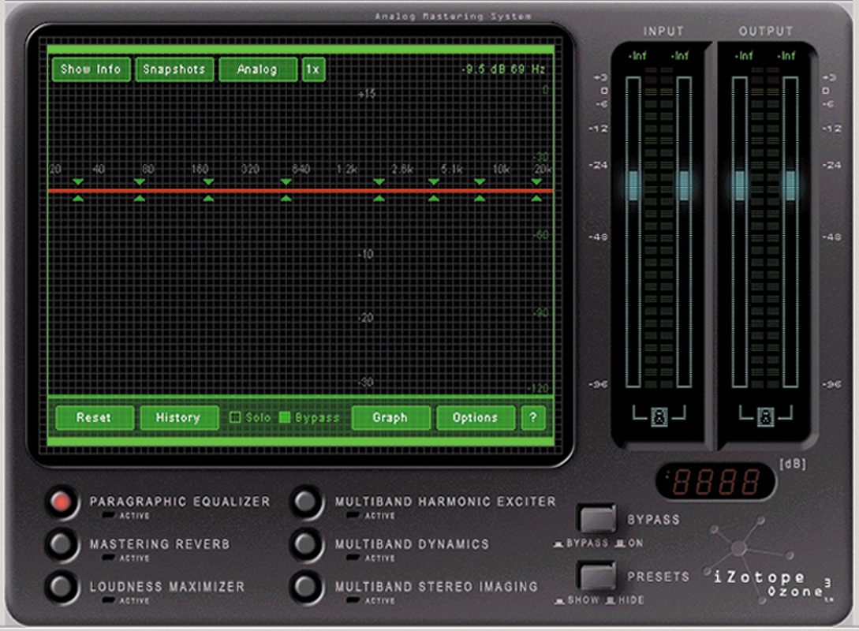Select the Paragraphic Equalizer module button

[62, 502]
